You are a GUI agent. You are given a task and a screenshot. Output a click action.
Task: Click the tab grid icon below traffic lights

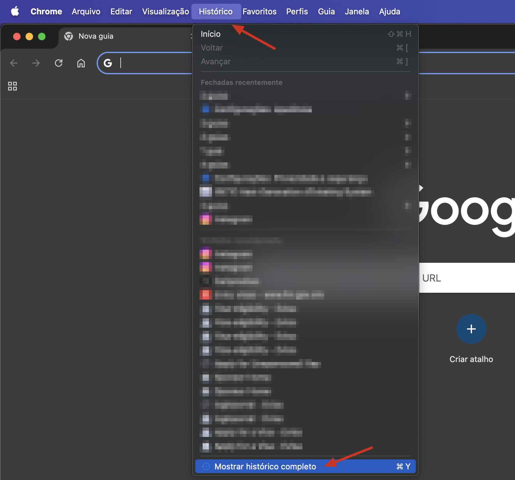click(x=12, y=86)
